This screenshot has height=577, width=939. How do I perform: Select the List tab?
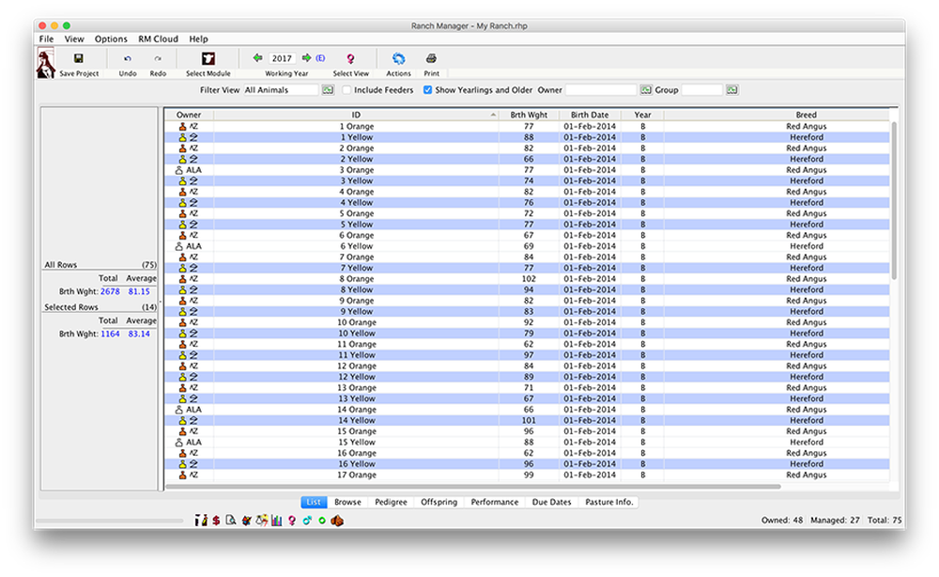[314, 502]
